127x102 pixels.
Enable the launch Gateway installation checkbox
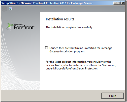[46, 48]
